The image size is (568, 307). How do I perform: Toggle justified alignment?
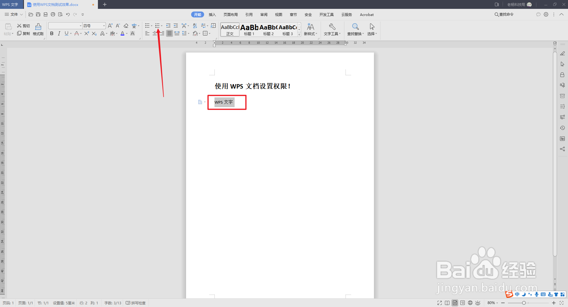170,33
